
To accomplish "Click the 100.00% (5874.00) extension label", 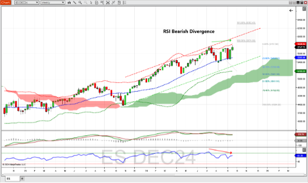I will click(246, 41).
